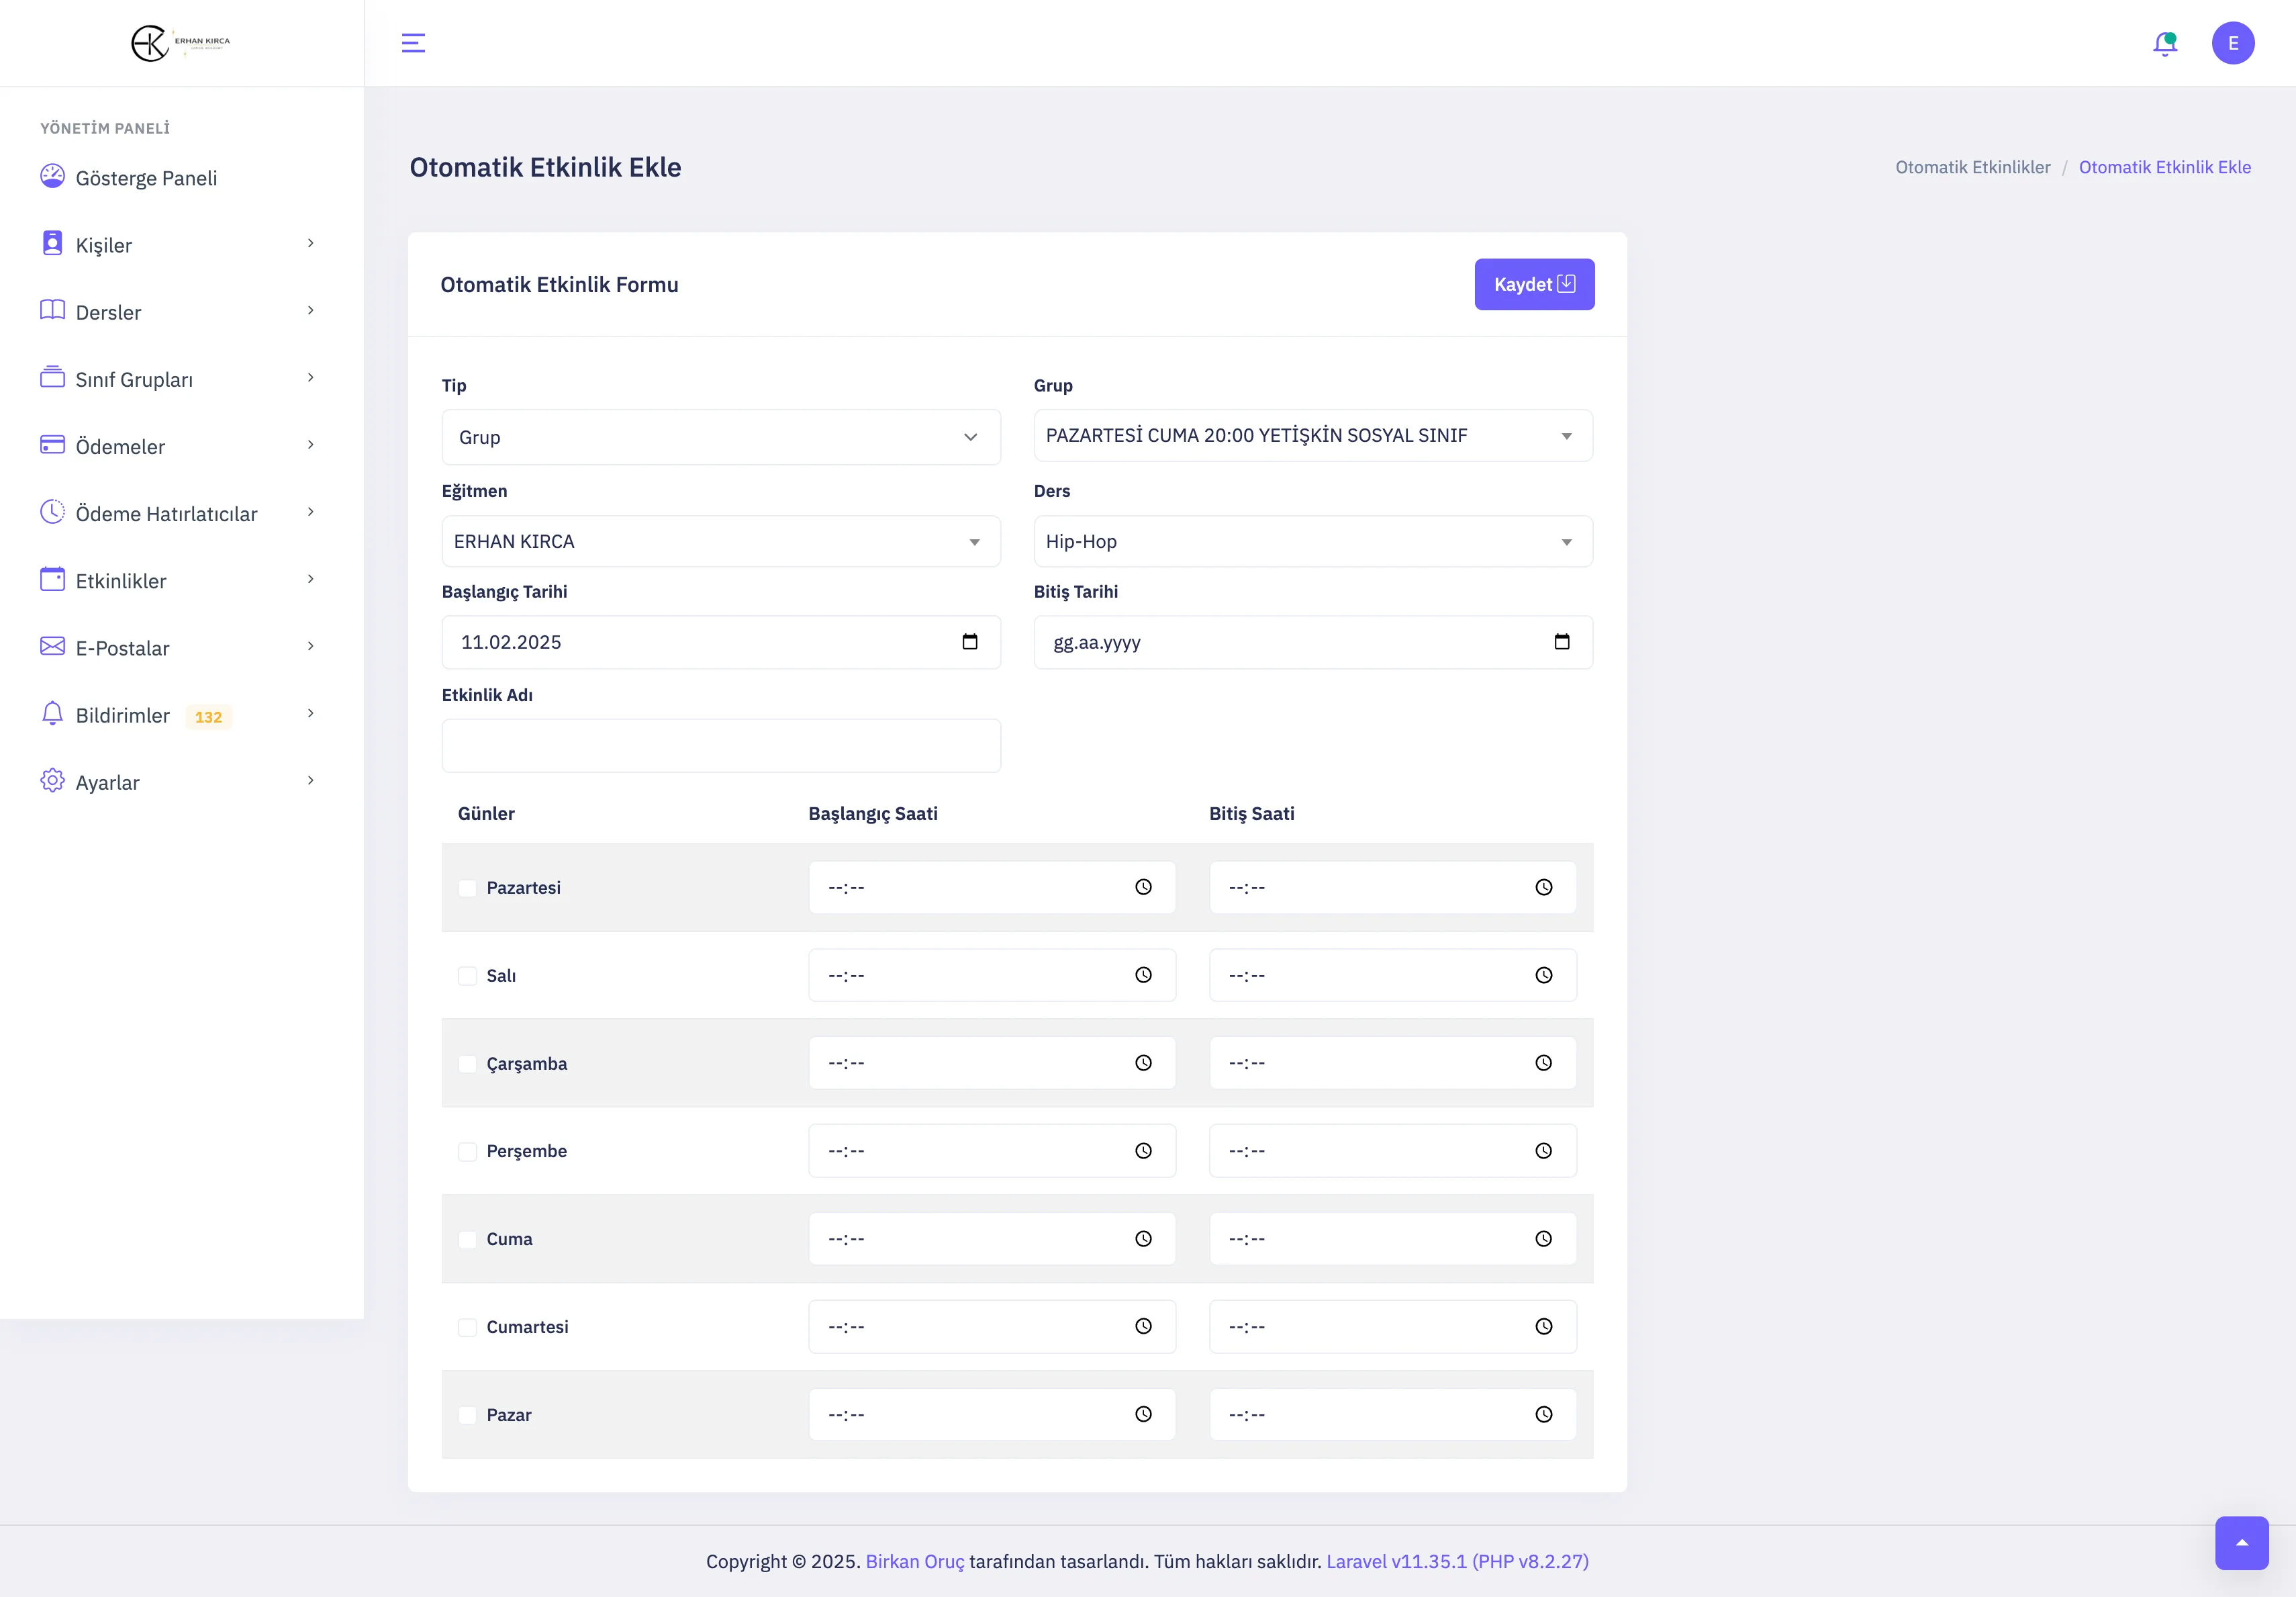2296x1597 pixels.
Task: Tick the Cumartesi checkbox
Action: (467, 1327)
